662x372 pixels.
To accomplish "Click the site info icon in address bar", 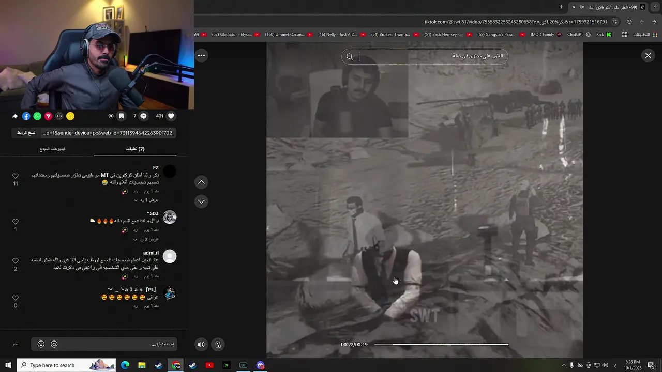I will [615, 22].
